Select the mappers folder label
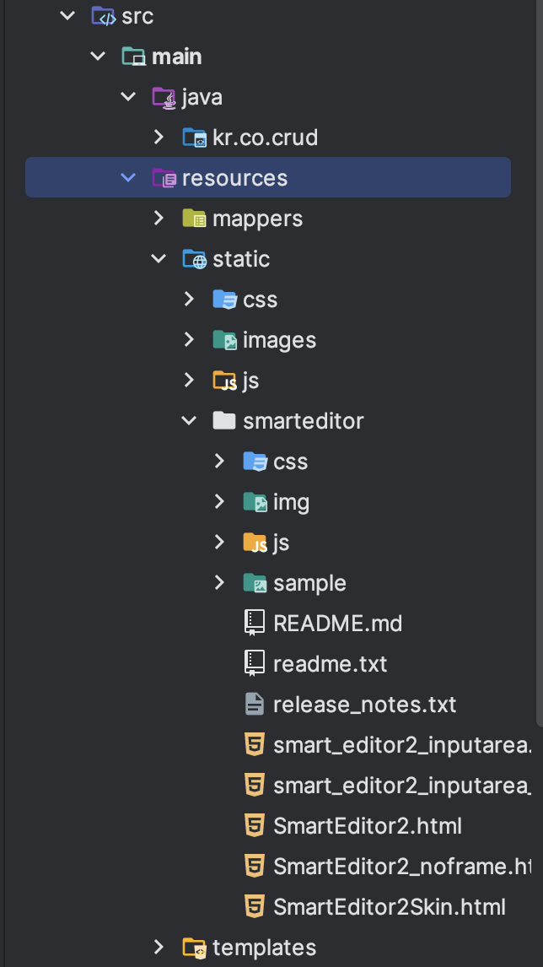This screenshot has height=967, width=543. (x=258, y=219)
